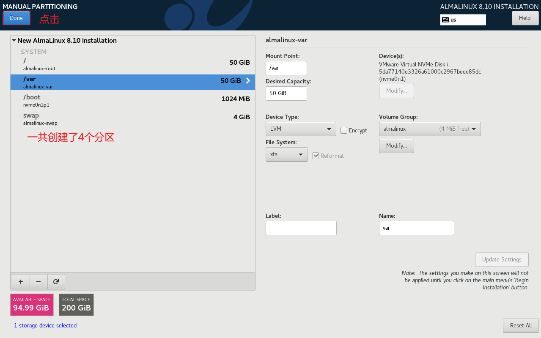
Task: Click the keyboard layout icon
Action: pyautogui.click(x=445, y=20)
